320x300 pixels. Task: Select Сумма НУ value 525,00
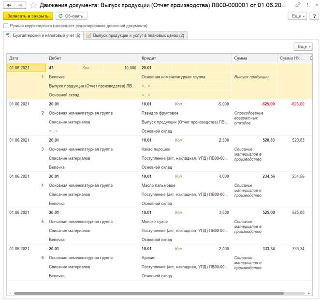point(298,212)
